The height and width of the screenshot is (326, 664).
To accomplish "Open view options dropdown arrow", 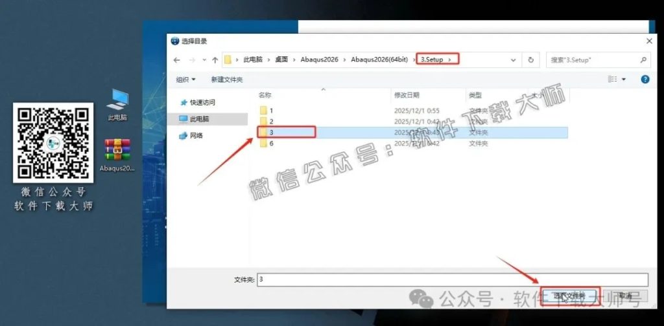I will pyautogui.click(x=624, y=80).
